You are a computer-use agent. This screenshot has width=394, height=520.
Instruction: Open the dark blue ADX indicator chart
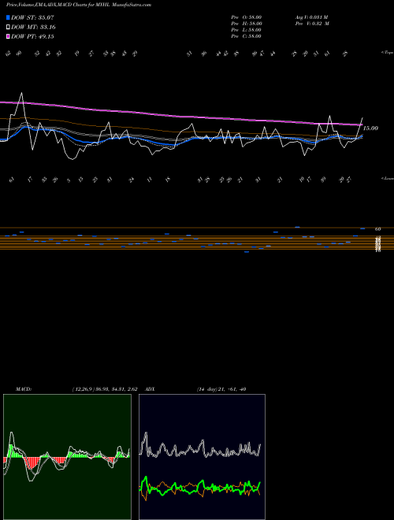pos(202,457)
